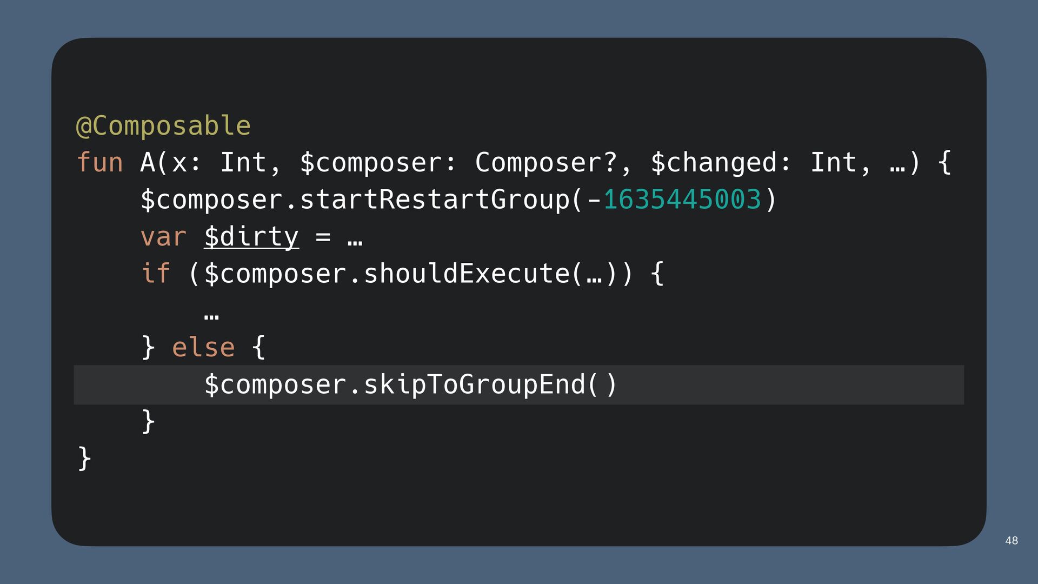Click the ellipsis at end of parameter list

(897, 164)
